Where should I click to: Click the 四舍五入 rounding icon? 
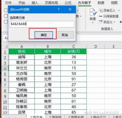coord(101,10)
